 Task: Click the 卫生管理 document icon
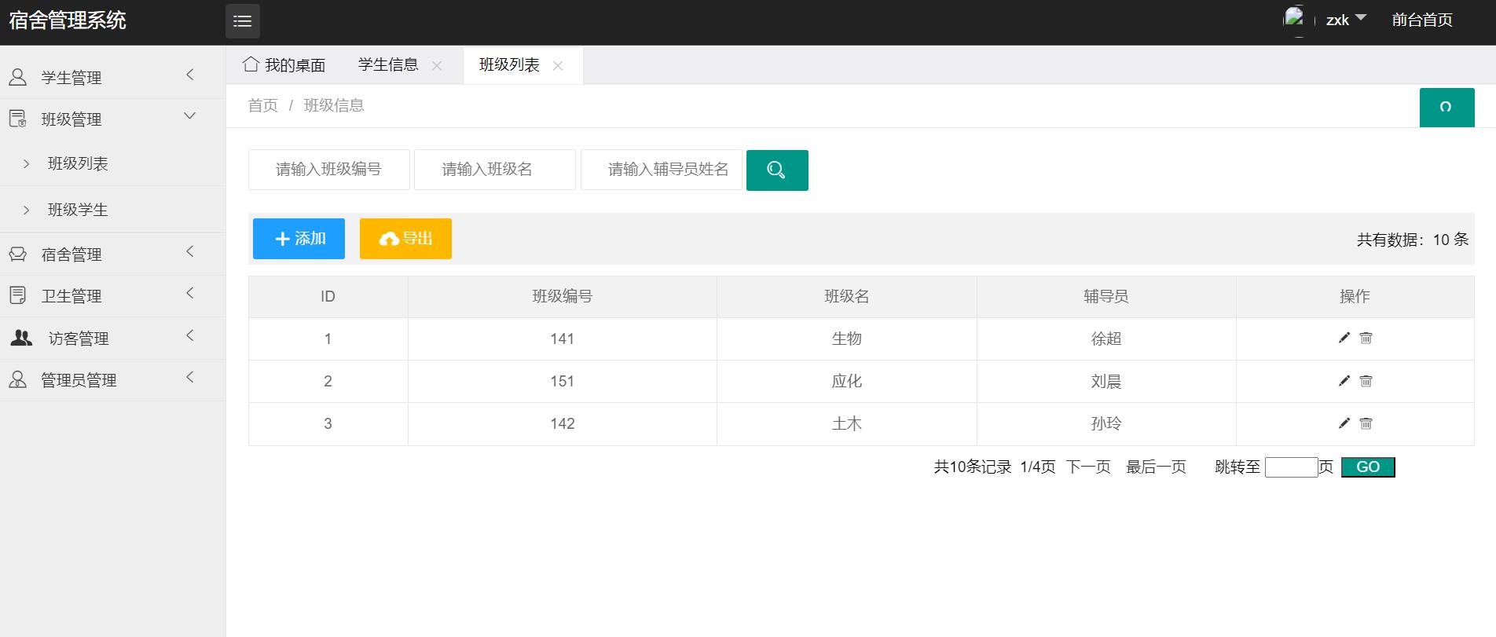pyautogui.click(x=17, y=295)
